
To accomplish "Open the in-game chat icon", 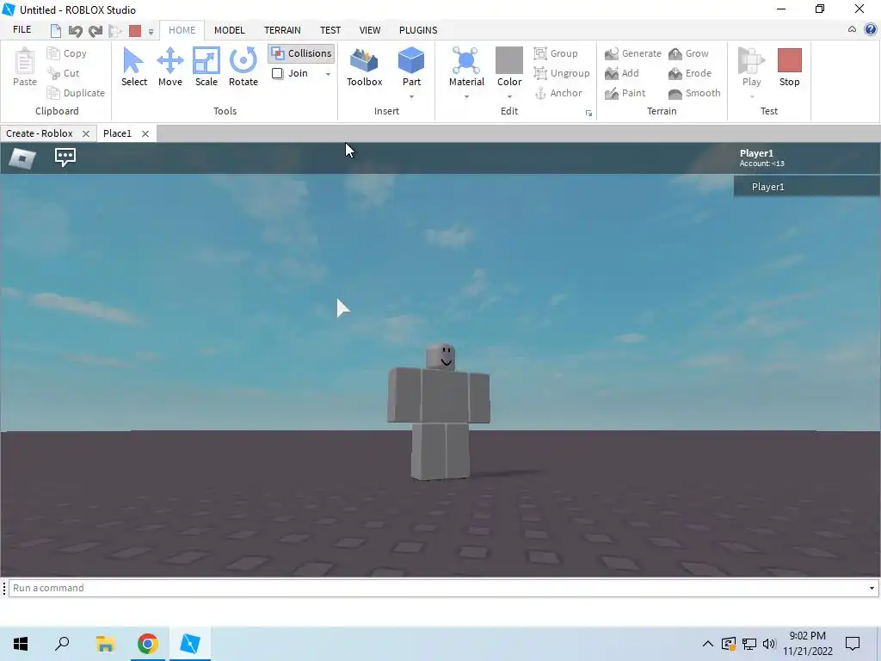I will [x=65, y=157].
